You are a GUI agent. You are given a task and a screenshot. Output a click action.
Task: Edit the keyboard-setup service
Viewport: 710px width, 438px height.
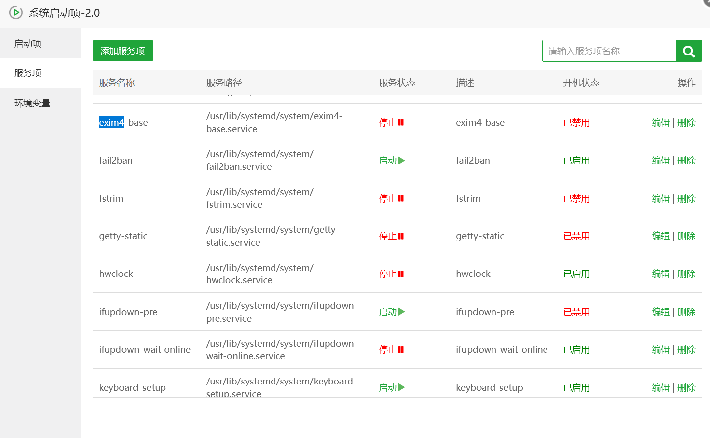click(x=660, y=388)
